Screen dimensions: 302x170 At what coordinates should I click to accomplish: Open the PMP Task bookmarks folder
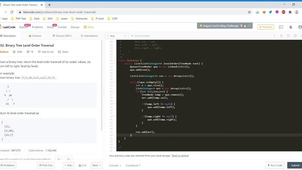(18, 19)
